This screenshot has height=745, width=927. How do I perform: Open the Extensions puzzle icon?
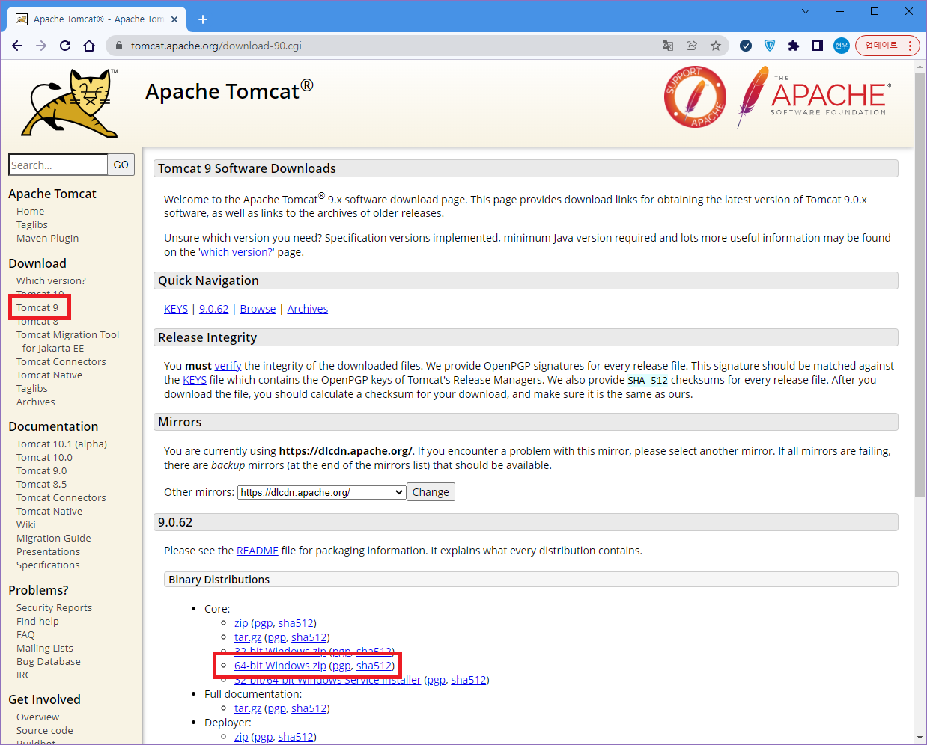pos(794,46)
